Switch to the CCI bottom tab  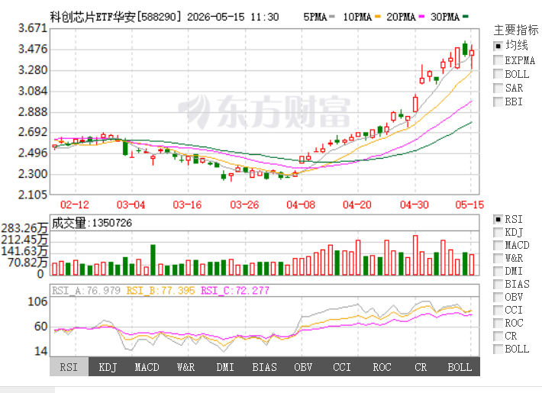(342, 367)
